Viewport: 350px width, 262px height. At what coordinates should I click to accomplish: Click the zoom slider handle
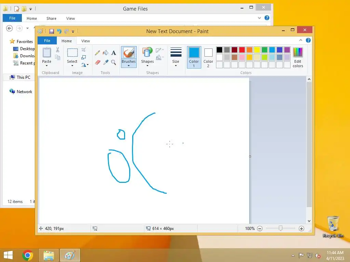(281, 228)
